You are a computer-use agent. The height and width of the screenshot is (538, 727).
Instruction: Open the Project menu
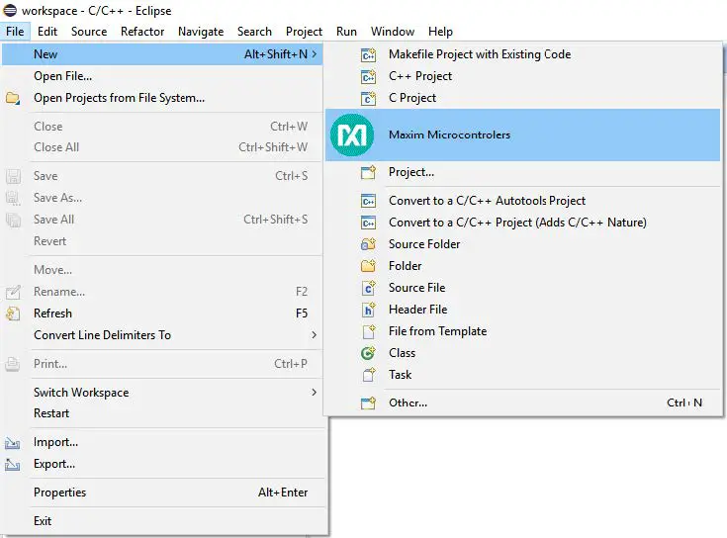305,32
